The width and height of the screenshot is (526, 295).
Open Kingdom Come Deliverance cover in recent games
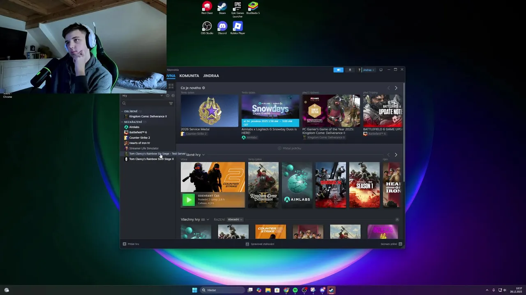pyautogui.click(x=263, y=185)
